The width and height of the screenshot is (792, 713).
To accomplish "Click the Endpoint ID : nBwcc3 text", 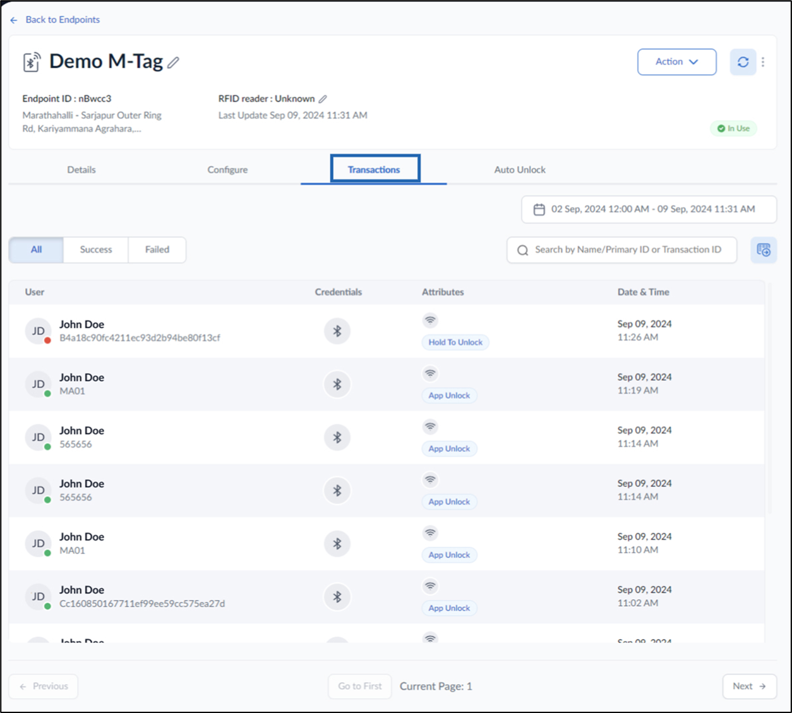I will [x=67, y=99].
